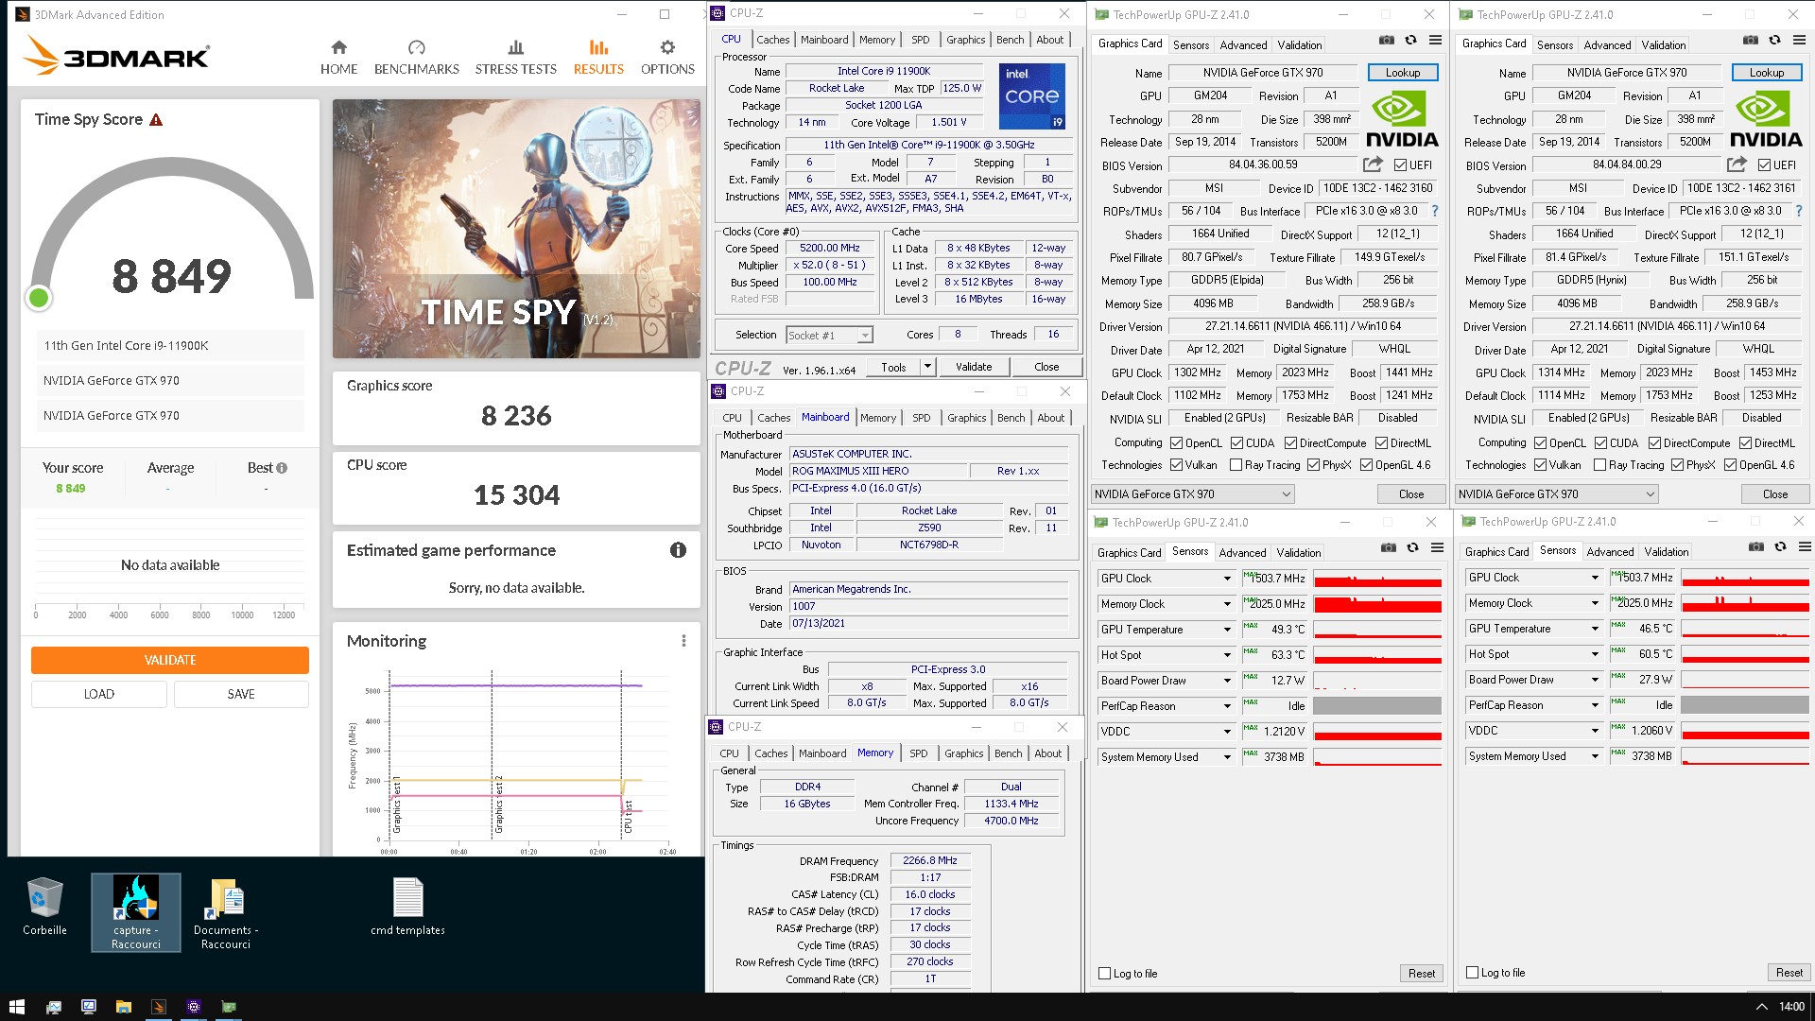Open File Explorer on taskbar
The height and width of the screenshot is (1021, 1815).
pos(123,1007)
